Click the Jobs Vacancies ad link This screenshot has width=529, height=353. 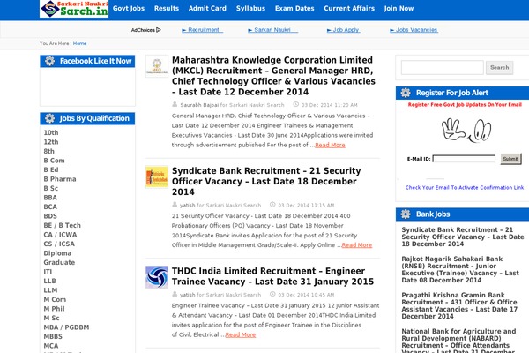(414, 30)
